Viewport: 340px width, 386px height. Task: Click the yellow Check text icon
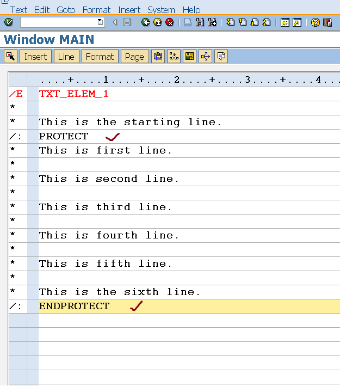click(x=189, y=57)
